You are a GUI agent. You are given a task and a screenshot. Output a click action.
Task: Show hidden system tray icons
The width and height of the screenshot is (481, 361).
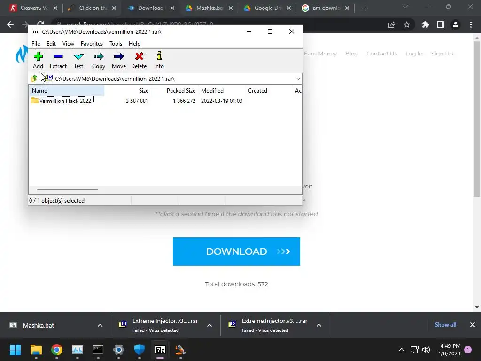tap(401, 350)
